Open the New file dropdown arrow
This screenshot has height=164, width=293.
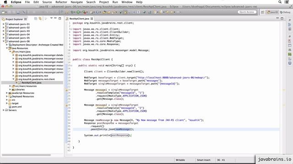click(6, 12)
